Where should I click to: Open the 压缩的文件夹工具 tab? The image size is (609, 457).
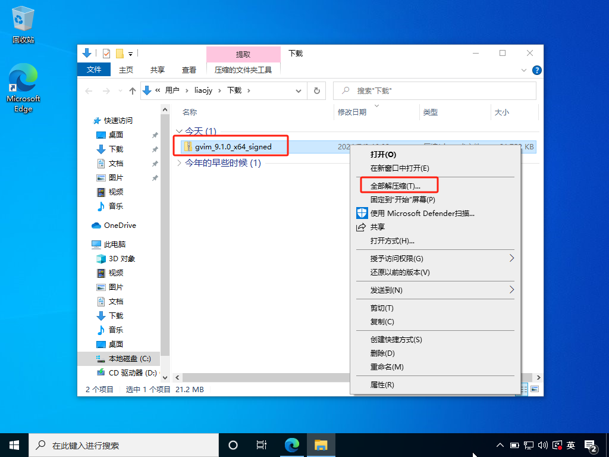click(x=243, y=70)
